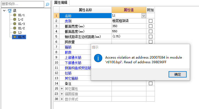Select L-2 in the component tree

point(21,19)
